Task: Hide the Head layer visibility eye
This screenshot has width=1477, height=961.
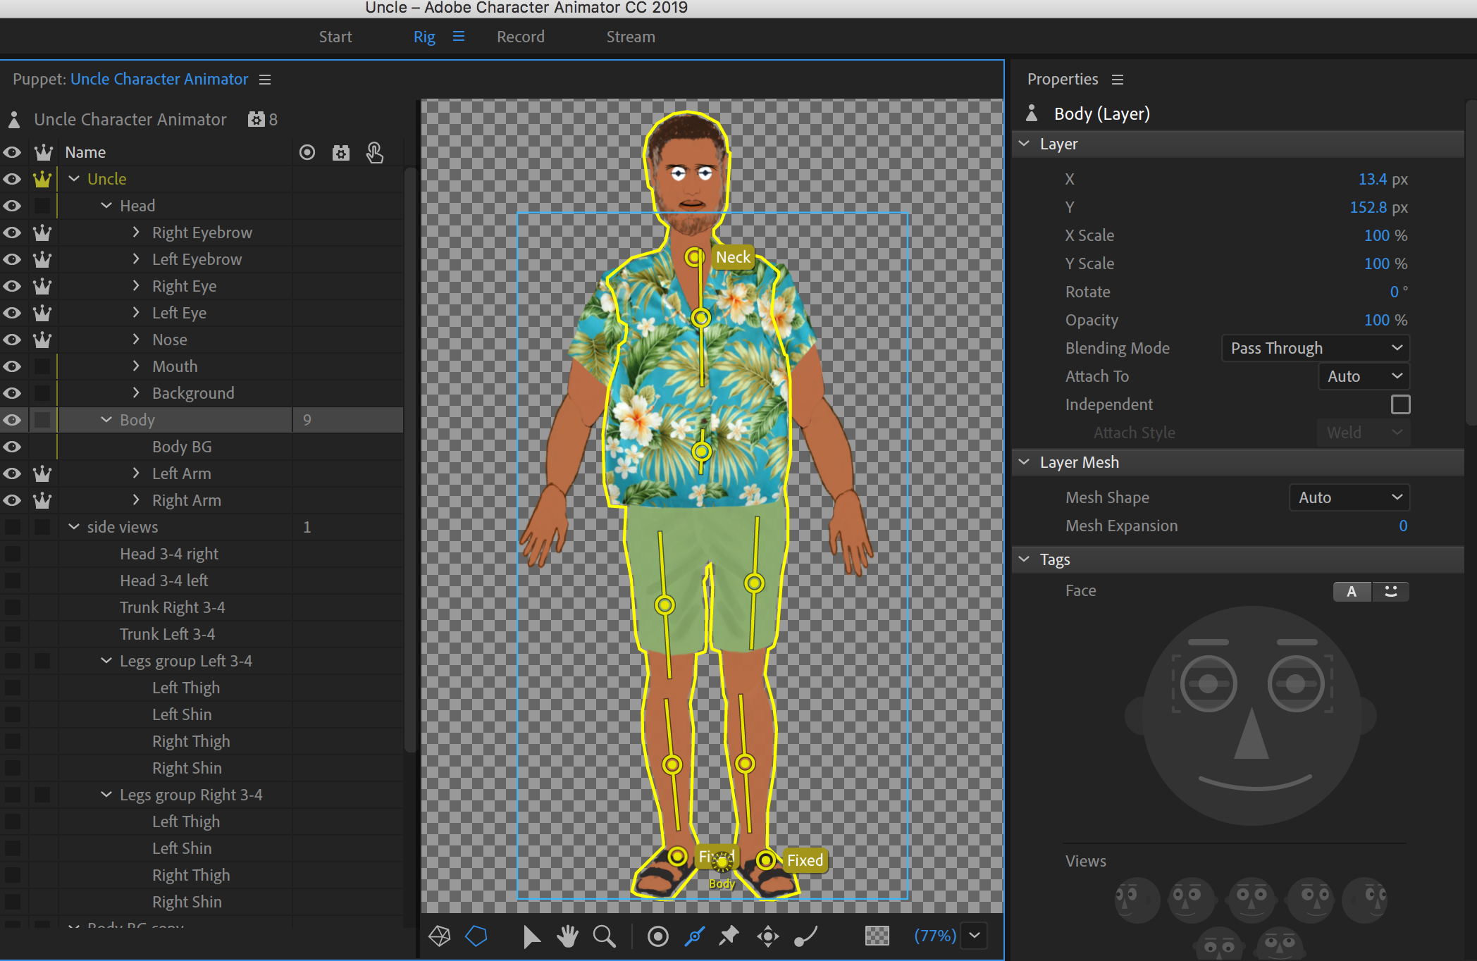Action: [x=12, y=206]
